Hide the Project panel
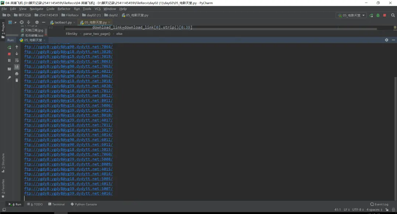Screen dimensions: 397x214 (43, 22)
